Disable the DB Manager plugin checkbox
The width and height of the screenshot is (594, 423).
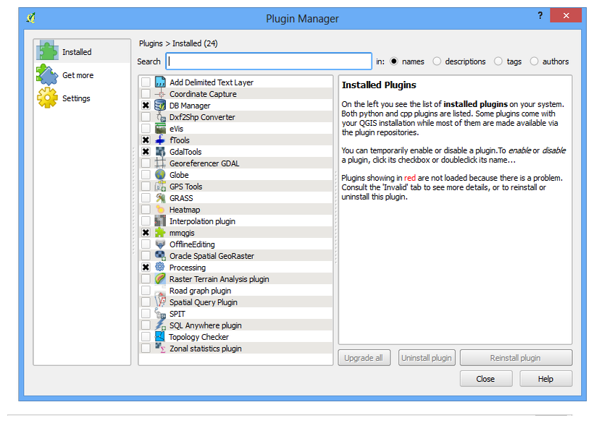146,106
